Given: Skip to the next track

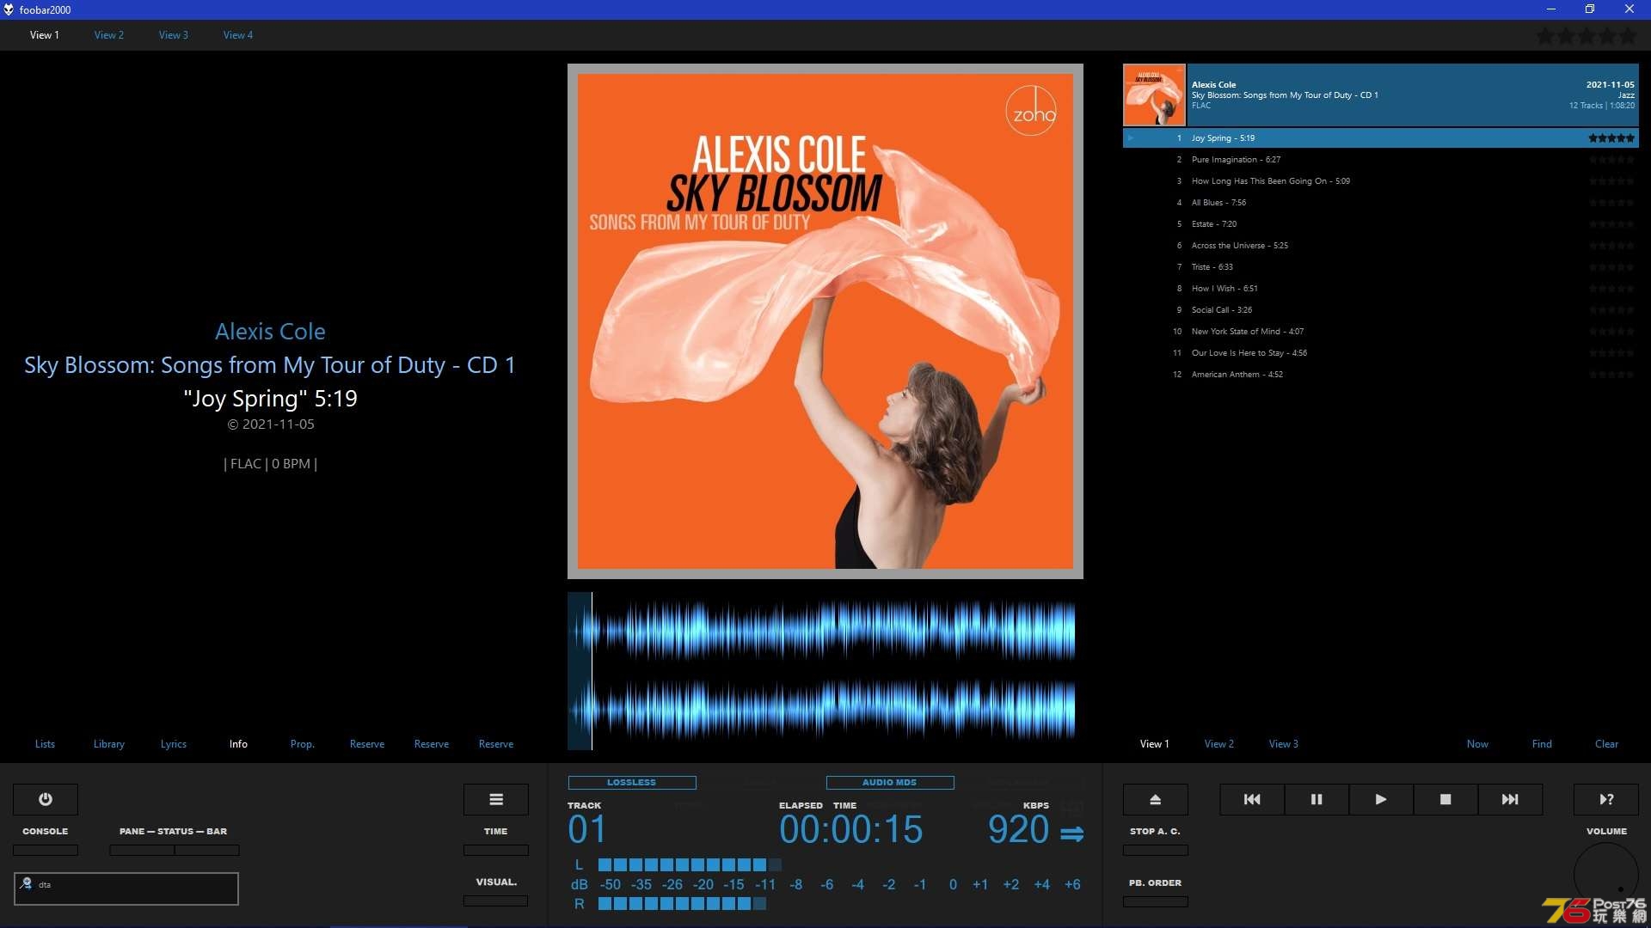Looking at the screenshot, I should pos(1510,799).
